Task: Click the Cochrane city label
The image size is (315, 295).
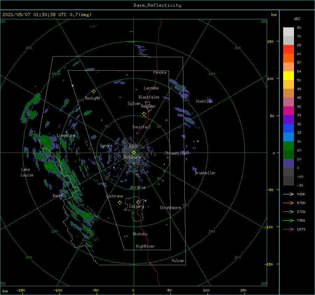Action: [114, 196]
